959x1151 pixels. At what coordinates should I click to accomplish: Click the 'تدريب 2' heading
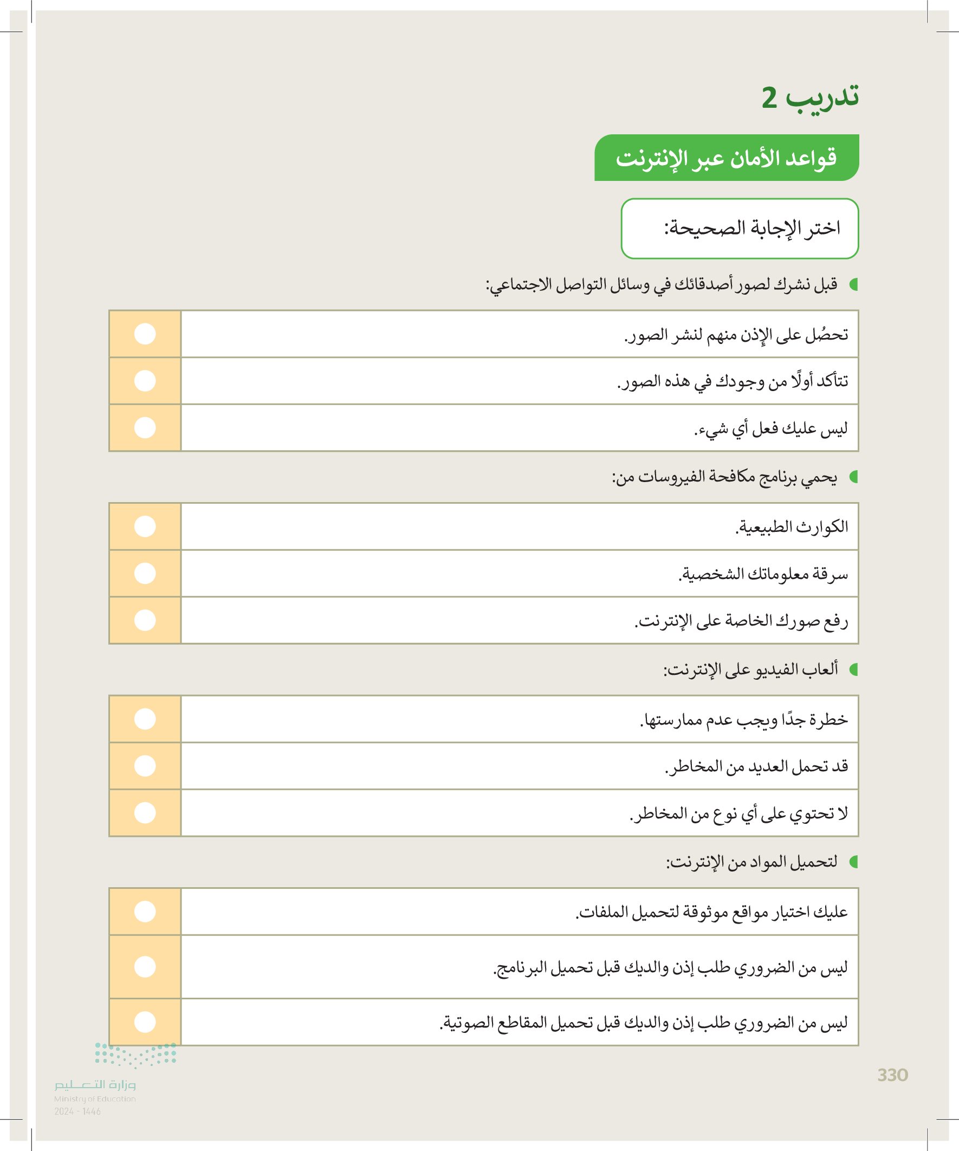pyautogui.click(x=809, y=97)
